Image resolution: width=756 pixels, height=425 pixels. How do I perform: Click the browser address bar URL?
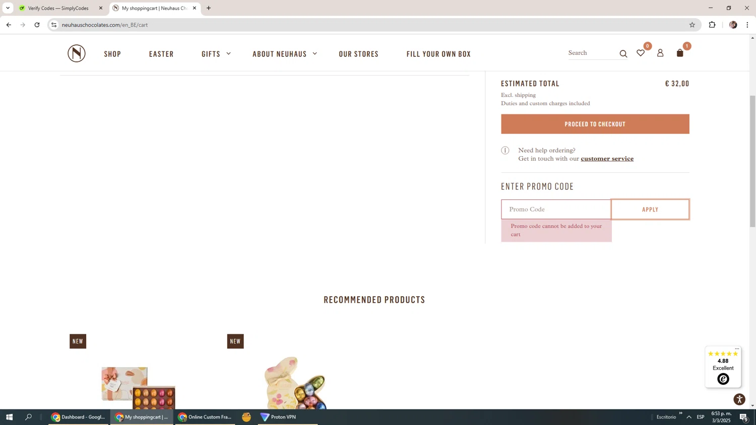[x=104, y=25]
